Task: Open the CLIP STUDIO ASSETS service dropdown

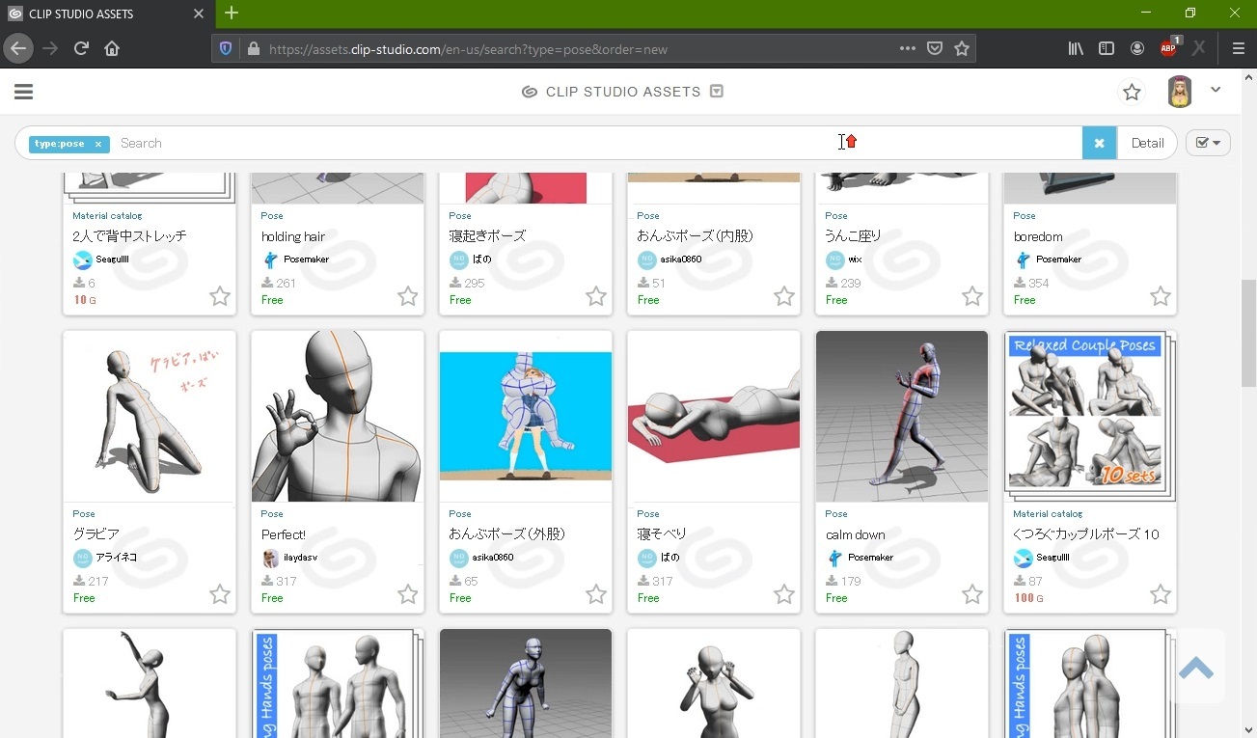Action: coord(717,92)
